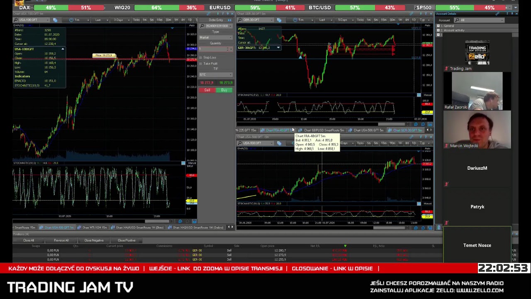Expand 1. General section in Account Details
The image size is (531, 299).
point(438,26)
